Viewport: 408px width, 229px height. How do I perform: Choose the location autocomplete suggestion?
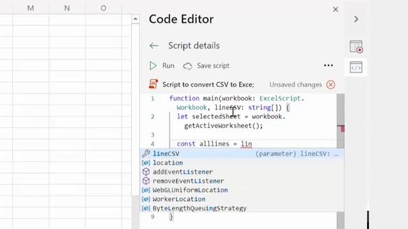242,163
